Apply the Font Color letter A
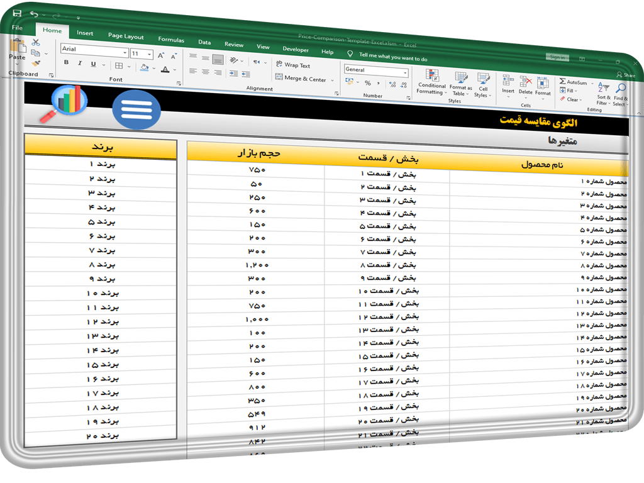The image size is (644, 483). (x=165, y=69)
